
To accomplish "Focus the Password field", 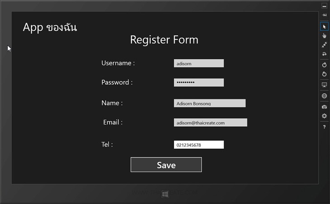I will tap(199, 82).
